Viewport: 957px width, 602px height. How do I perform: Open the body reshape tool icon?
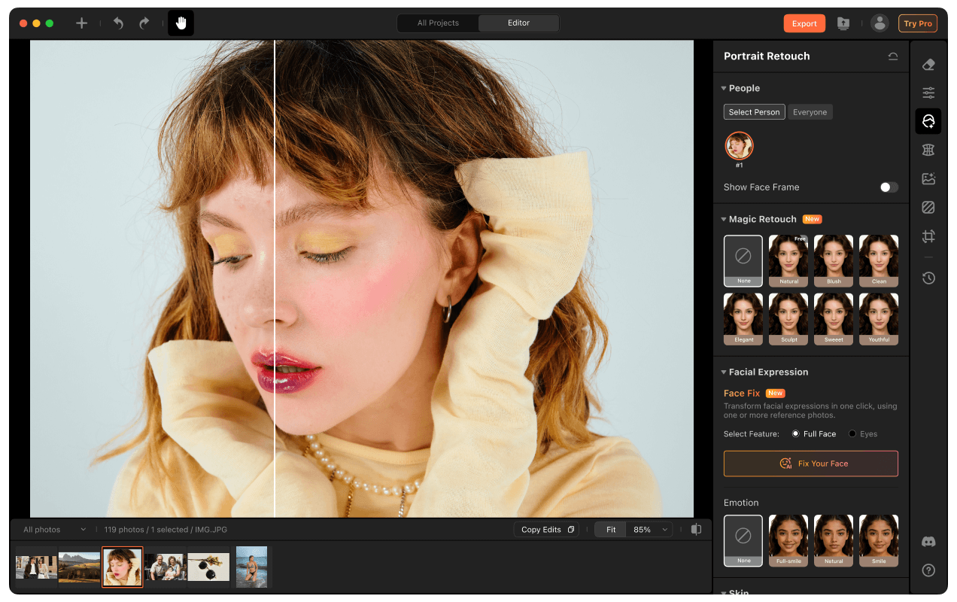[x=928, y=150]
